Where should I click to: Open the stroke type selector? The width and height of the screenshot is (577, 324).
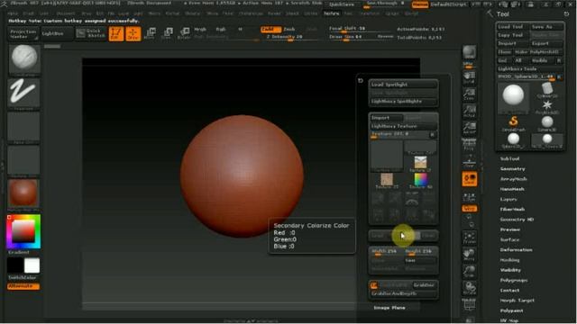click(x=23, y=94)
